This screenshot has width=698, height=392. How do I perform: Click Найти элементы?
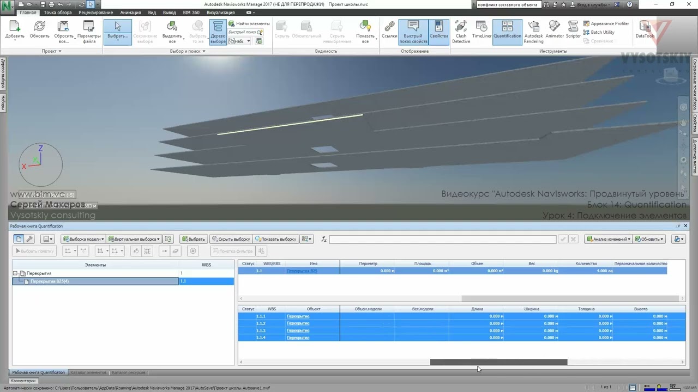249,23
